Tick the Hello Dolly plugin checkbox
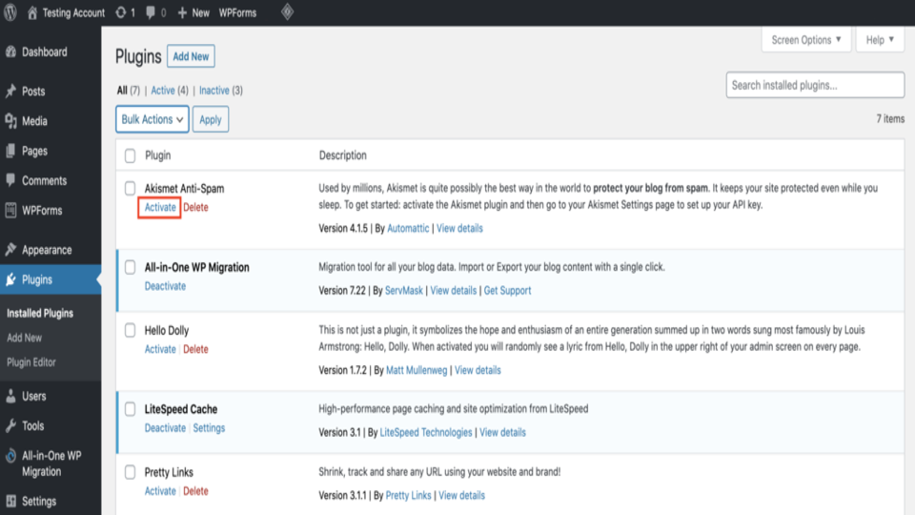 click(x=131, y=330)
